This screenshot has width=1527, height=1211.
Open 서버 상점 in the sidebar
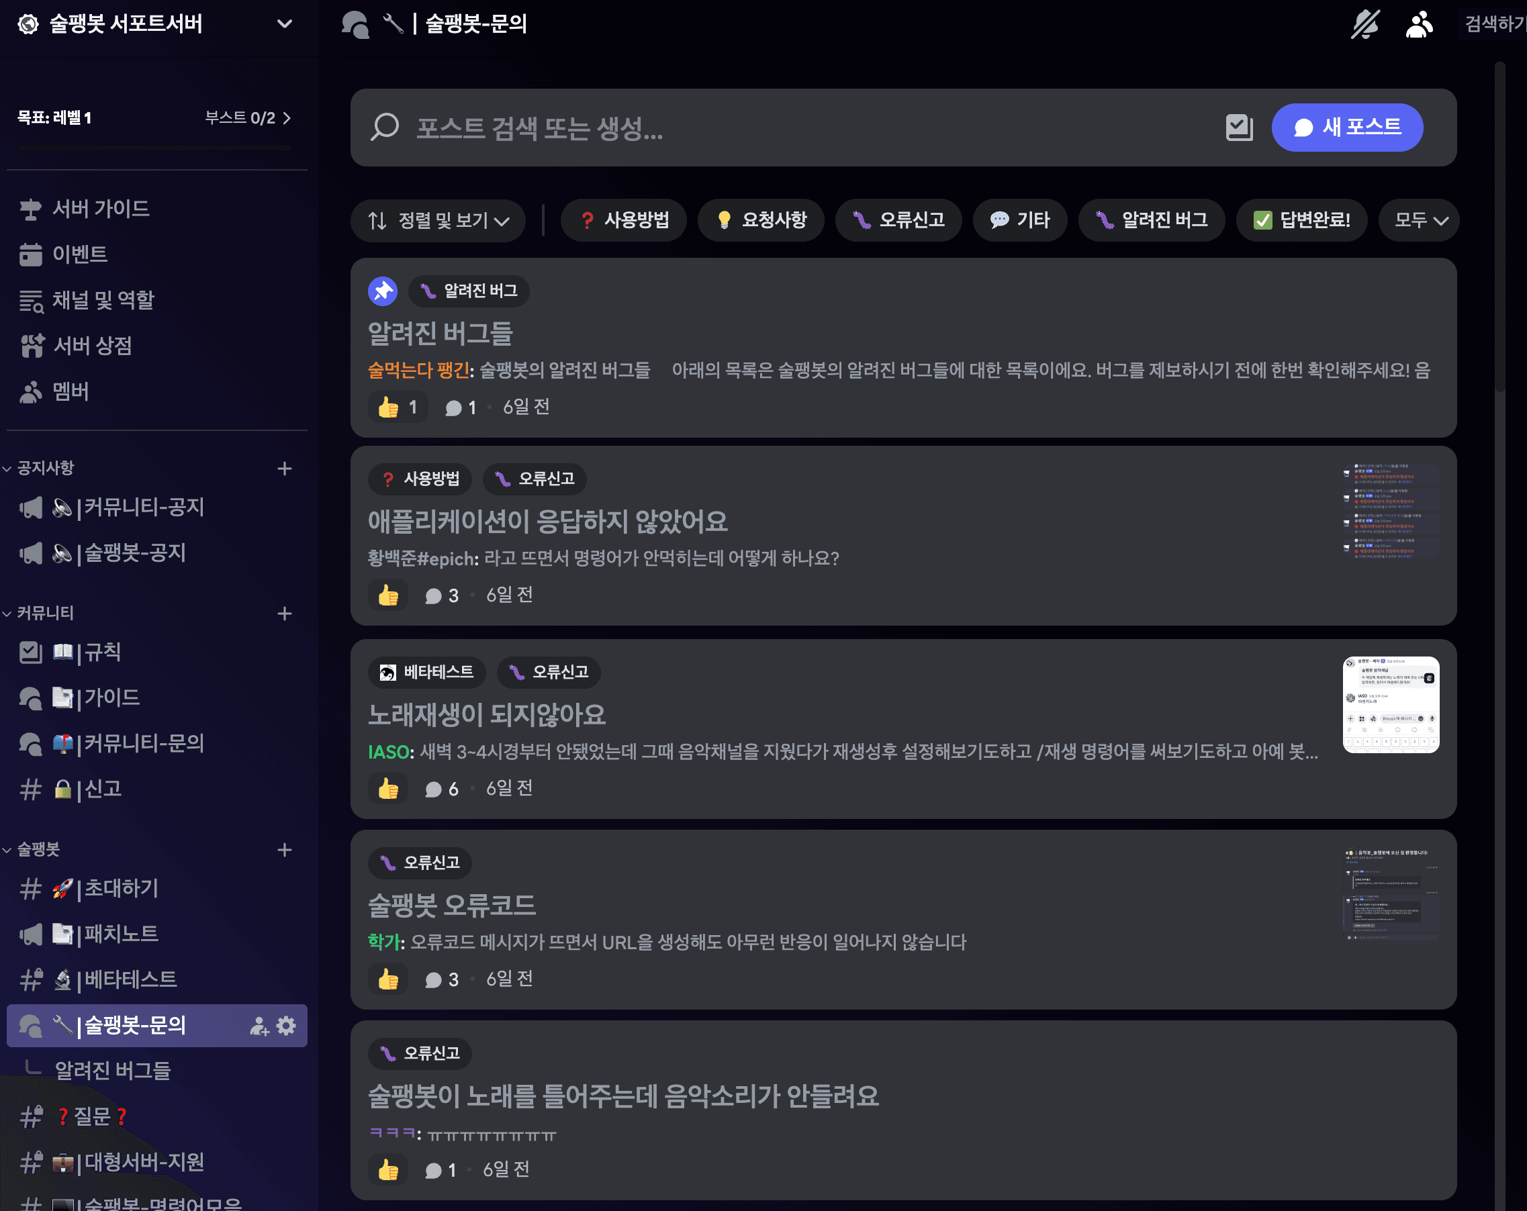(x=156, y=346)
